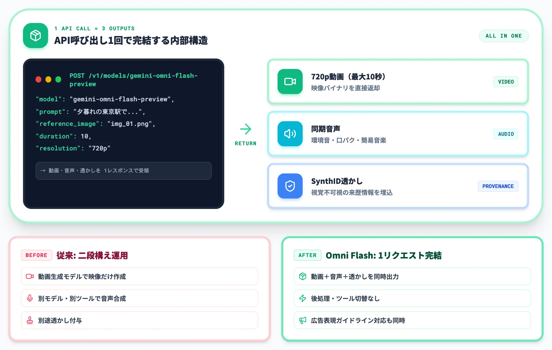Click the microphone icon in 音声合成 row
Image resolution: width=552 pixels, height=350 pixels.
30,298
